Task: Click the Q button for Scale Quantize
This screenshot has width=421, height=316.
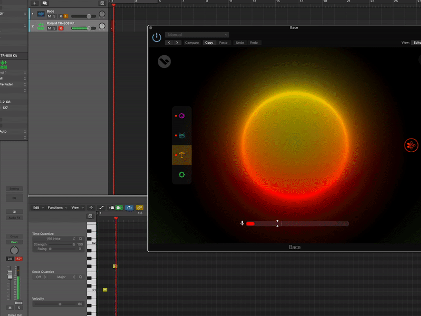Action: pos(81,277)
